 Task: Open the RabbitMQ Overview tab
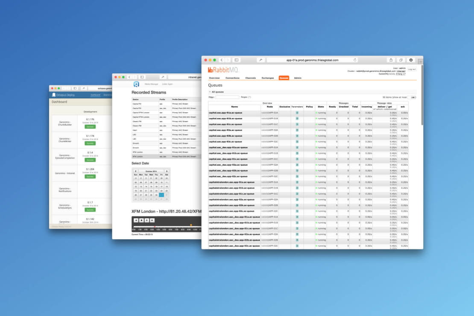(214, 78)
